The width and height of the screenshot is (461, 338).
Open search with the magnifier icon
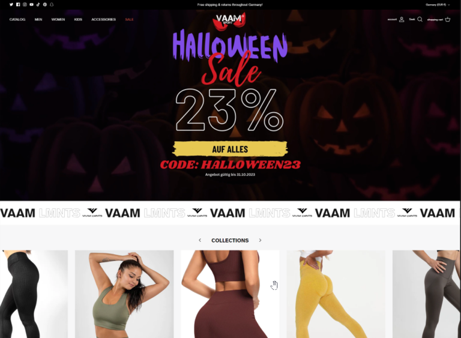point(420,19)
